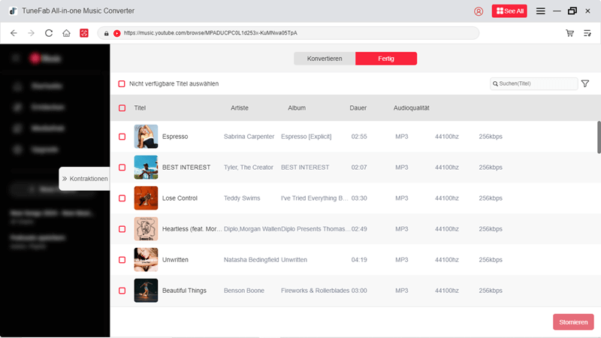Go back with the back arrow
This screenshot has width=601, height=338.
click(x=14, y=33)
